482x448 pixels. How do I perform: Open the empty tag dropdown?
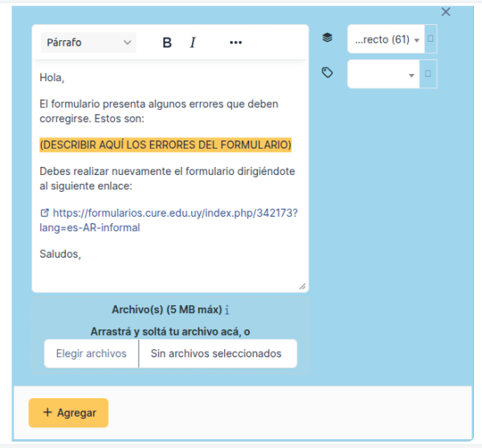384,74
